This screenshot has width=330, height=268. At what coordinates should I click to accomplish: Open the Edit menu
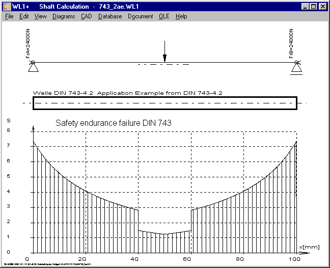(x=24, y=16)
